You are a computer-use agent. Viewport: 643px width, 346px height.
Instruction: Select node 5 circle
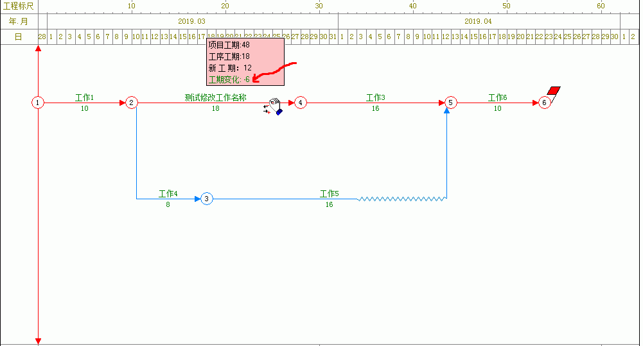[x=451, y=103]
